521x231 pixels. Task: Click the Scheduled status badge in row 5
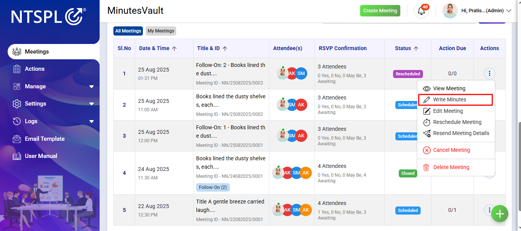[408, 210]
